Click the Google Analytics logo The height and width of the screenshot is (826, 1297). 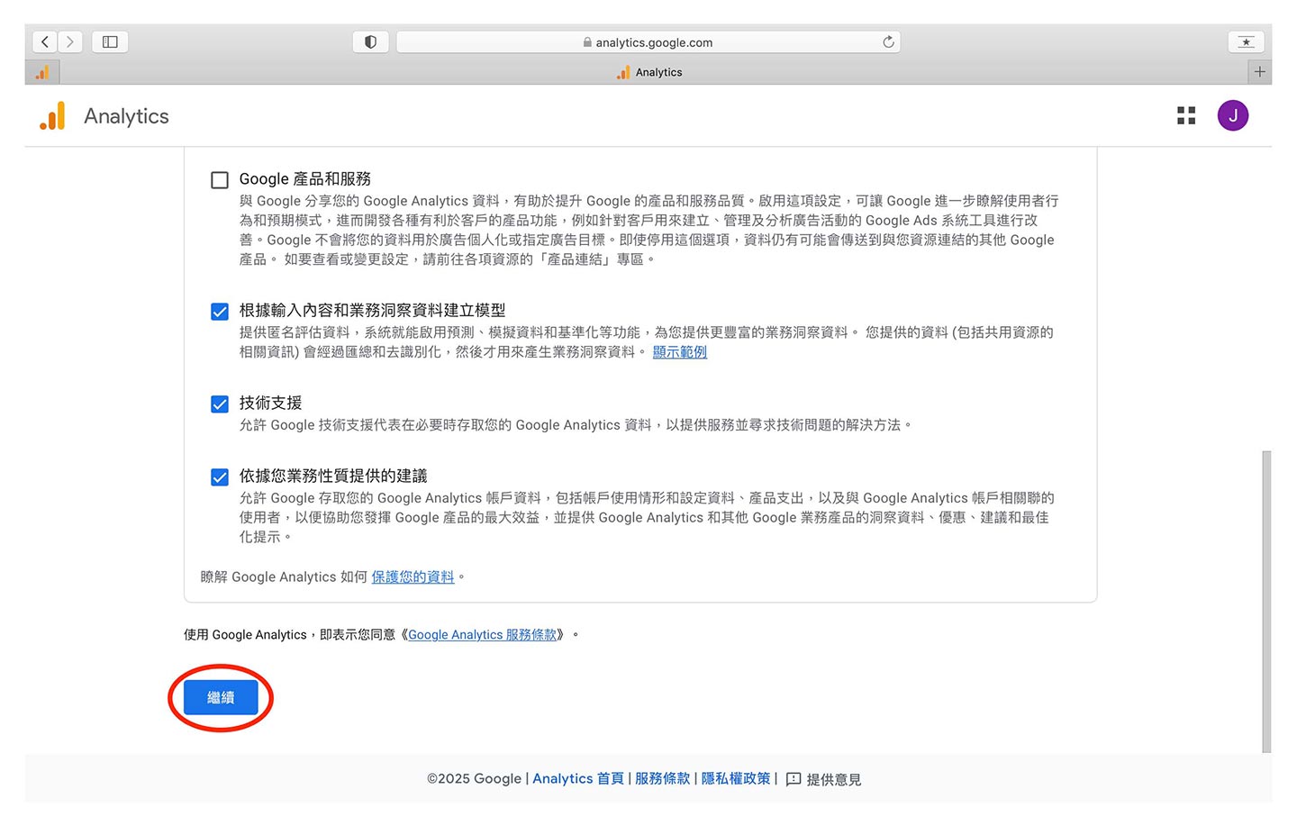pos(52,116)
